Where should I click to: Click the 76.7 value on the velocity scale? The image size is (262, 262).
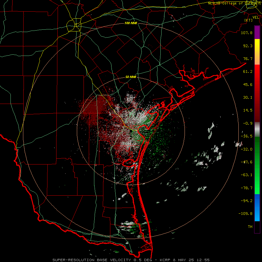pyautogui.click(x=248, y=59)
